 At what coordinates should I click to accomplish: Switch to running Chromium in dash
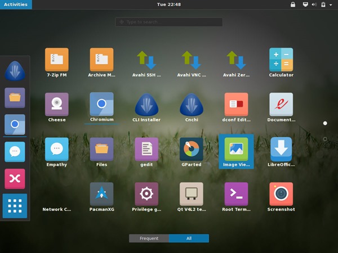click(15, 125)
